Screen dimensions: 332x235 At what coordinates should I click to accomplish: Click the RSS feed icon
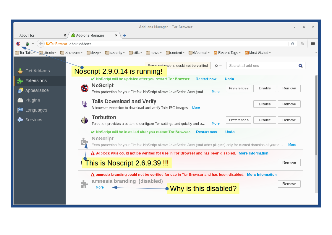tap(302, 44)
